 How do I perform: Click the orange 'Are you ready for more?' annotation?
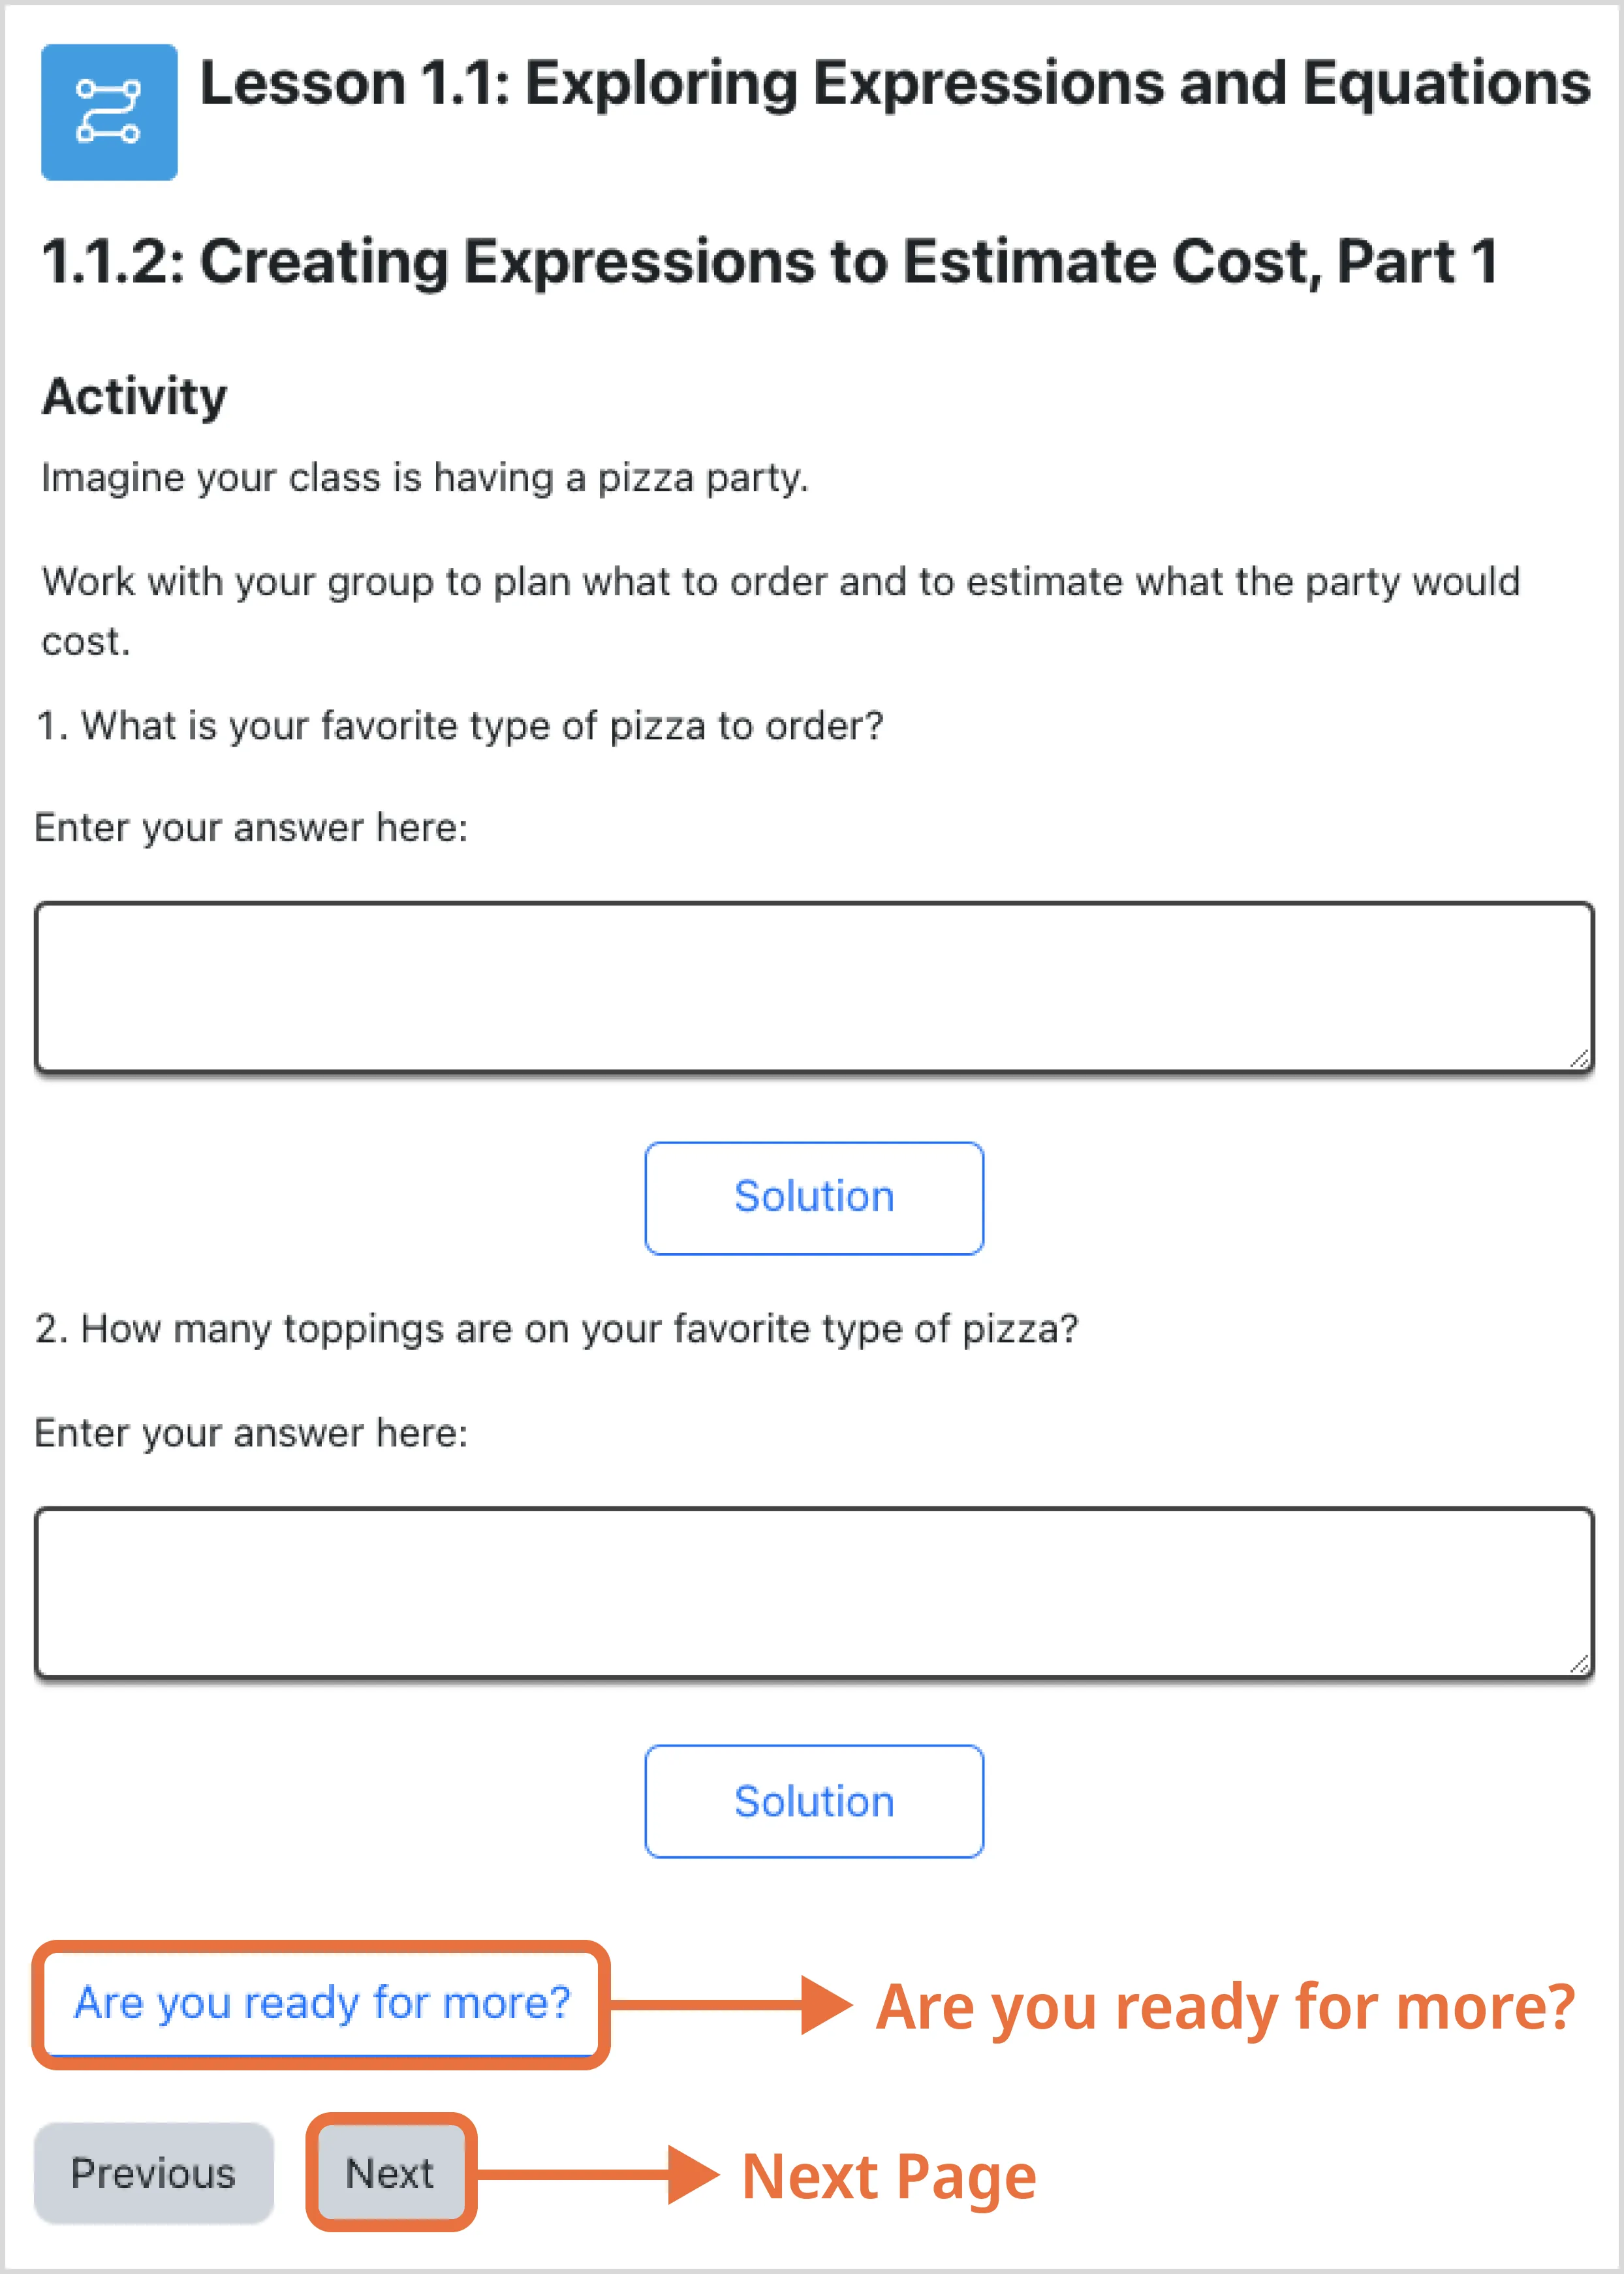tap(1226, 2008)
